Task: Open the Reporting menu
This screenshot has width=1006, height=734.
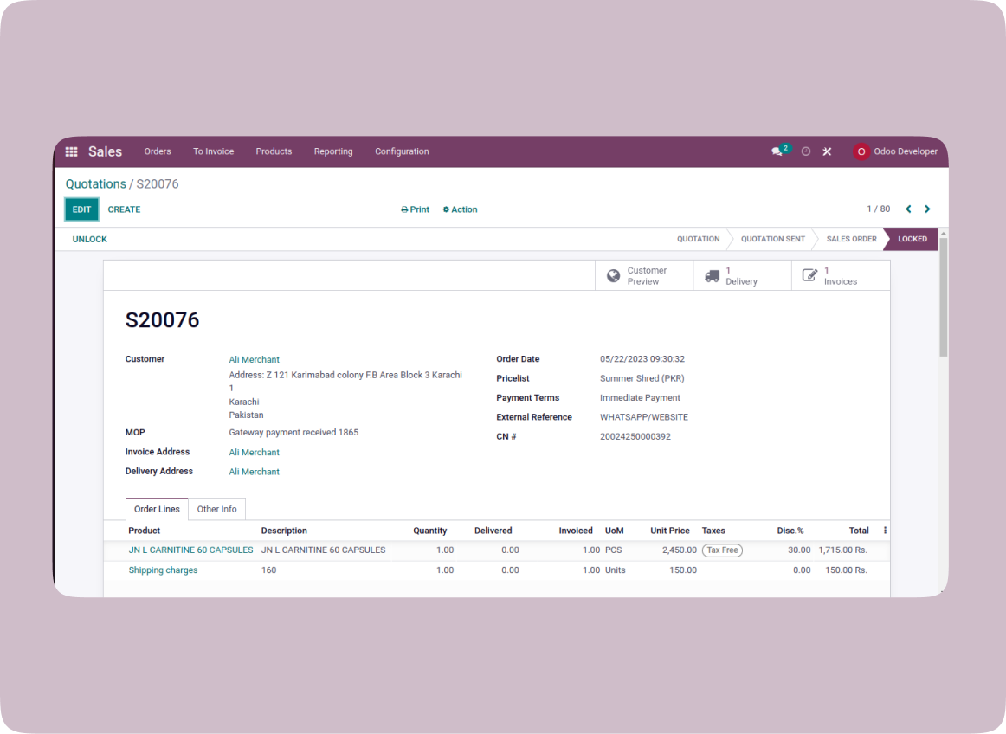Action: pos(333,151)
